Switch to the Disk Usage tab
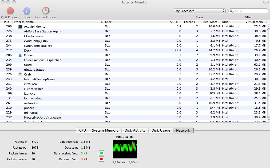Image resolution: width=270 pixels, height=168 pixels. 161,131
